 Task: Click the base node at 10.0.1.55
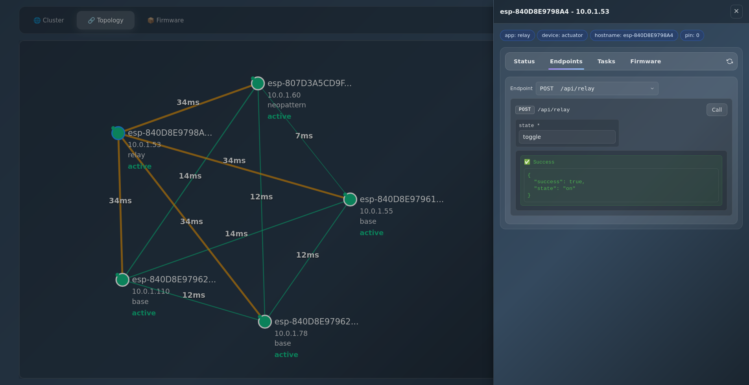point(350,199)
